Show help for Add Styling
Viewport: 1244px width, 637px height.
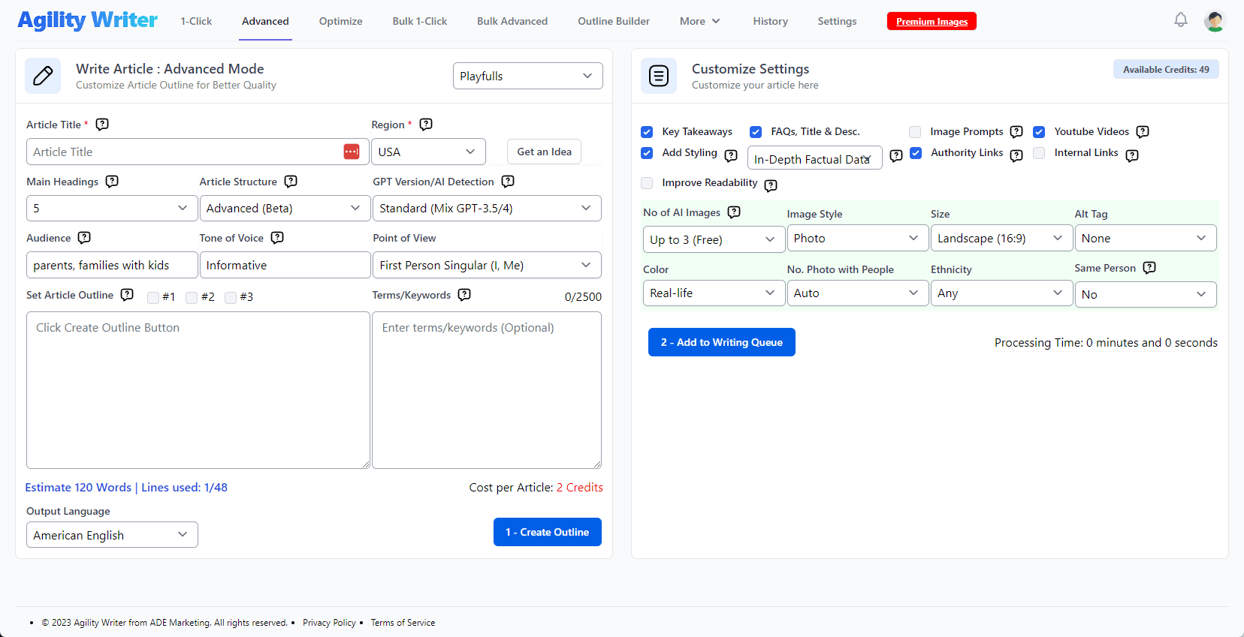[x=731, y=155]
